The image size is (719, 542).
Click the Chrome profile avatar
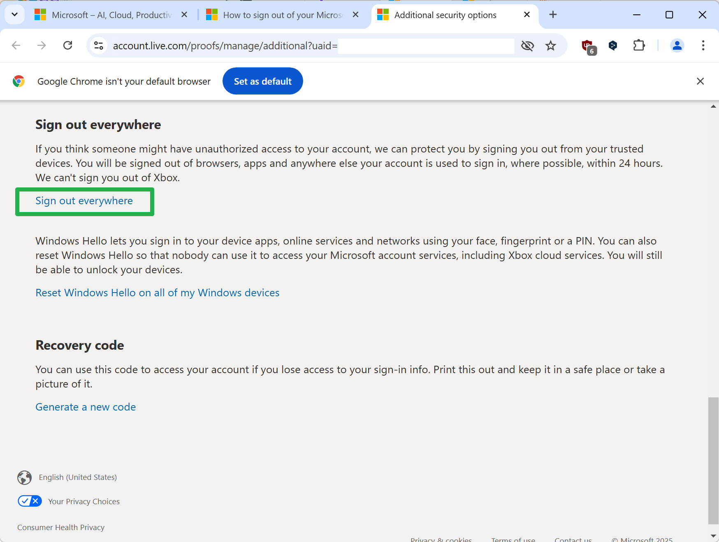(x=677, y=46)
